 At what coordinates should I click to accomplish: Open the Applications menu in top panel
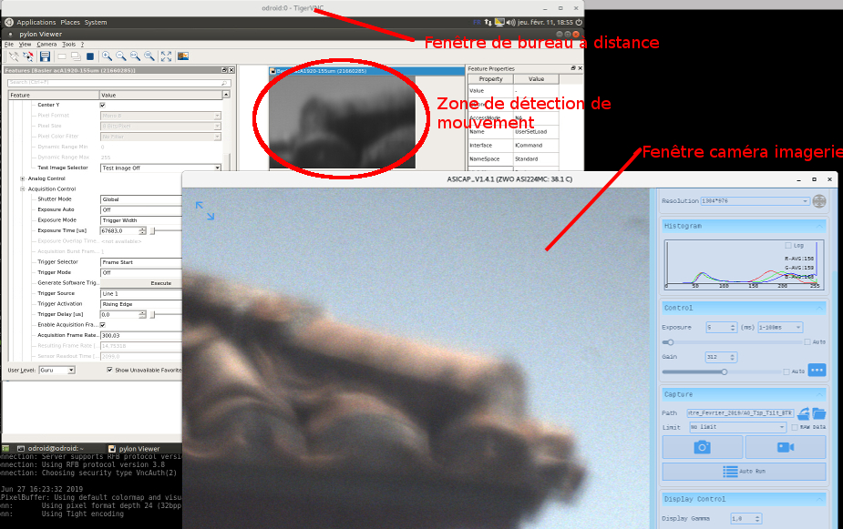pyautogui.click(x=36, y=23)
